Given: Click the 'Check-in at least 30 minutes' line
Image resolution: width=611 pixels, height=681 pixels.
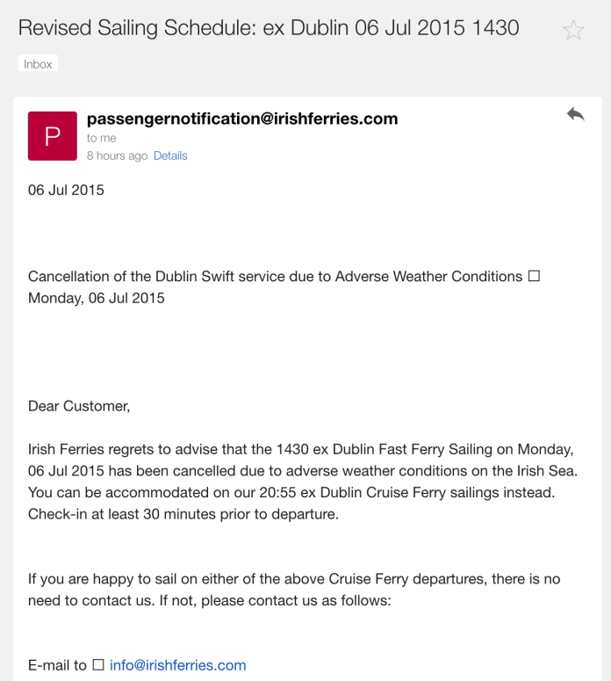Looking at the screenshot, I should 183,514.
